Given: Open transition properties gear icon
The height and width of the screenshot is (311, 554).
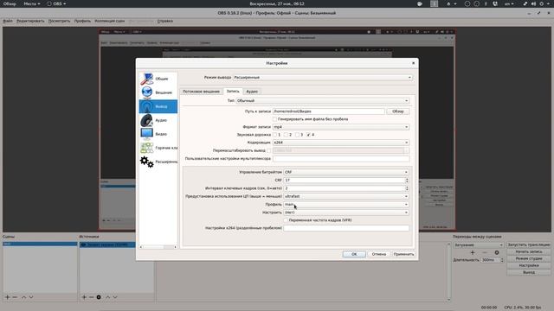Looking at the screenshot, I should tap(497, 252).
